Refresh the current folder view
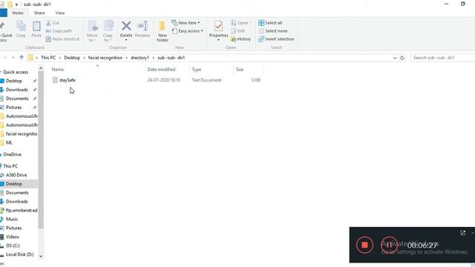Screen dimensions: 475x267 pyautogui.click(x=402, y=58)
